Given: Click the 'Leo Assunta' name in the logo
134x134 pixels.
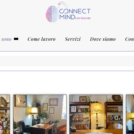Looking at the screenshot, I should click(83, 18).
